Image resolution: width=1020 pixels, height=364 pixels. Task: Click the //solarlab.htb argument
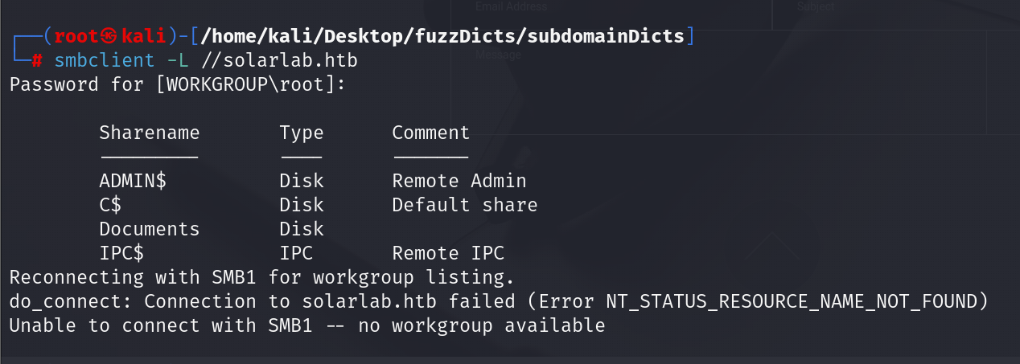coord(274,61)
